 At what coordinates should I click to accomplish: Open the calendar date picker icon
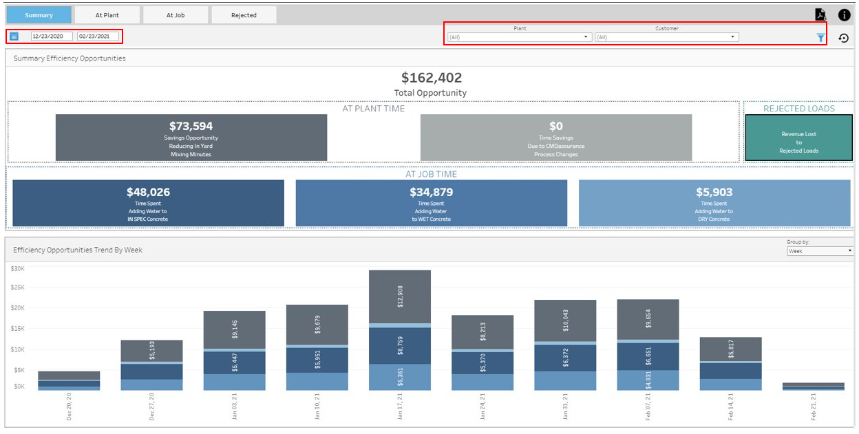tap(14, 36)
